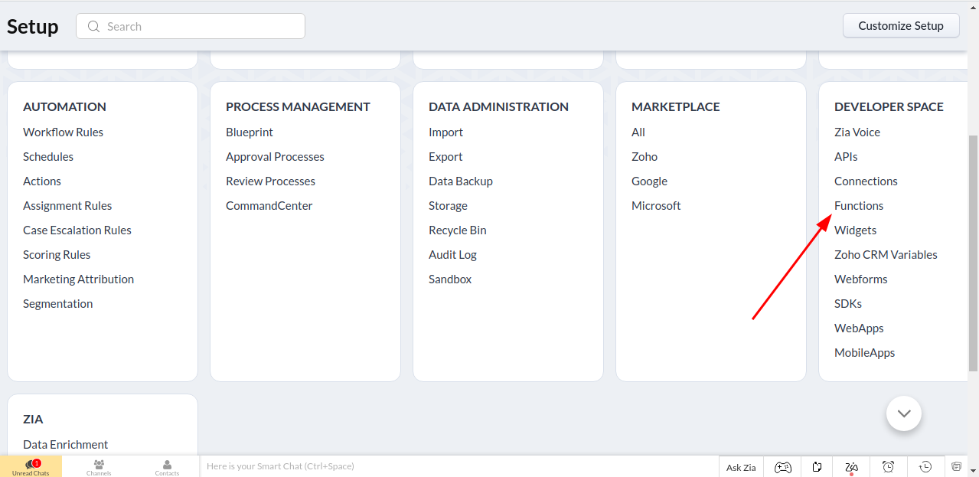The height and width of the screenshot is (477, 979).
Task: Click the Smart Chat input bar
Action: (x=459, y=466)
